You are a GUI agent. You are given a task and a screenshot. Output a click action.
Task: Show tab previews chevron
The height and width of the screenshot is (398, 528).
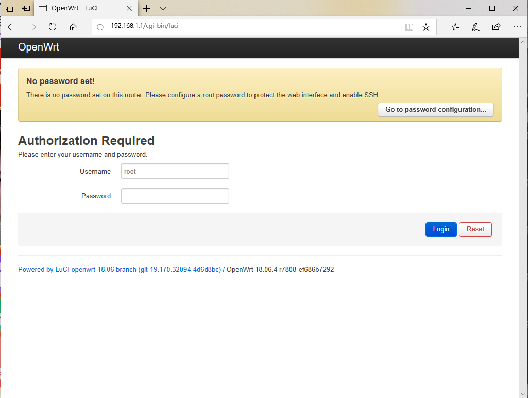tap(163, 8)
